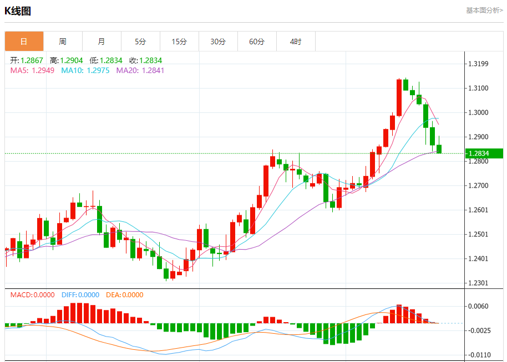The width and height of the screenshot is (507, 362).
Task: Click the latest green candlestick at 1.2834
Action: pos(439,149)
